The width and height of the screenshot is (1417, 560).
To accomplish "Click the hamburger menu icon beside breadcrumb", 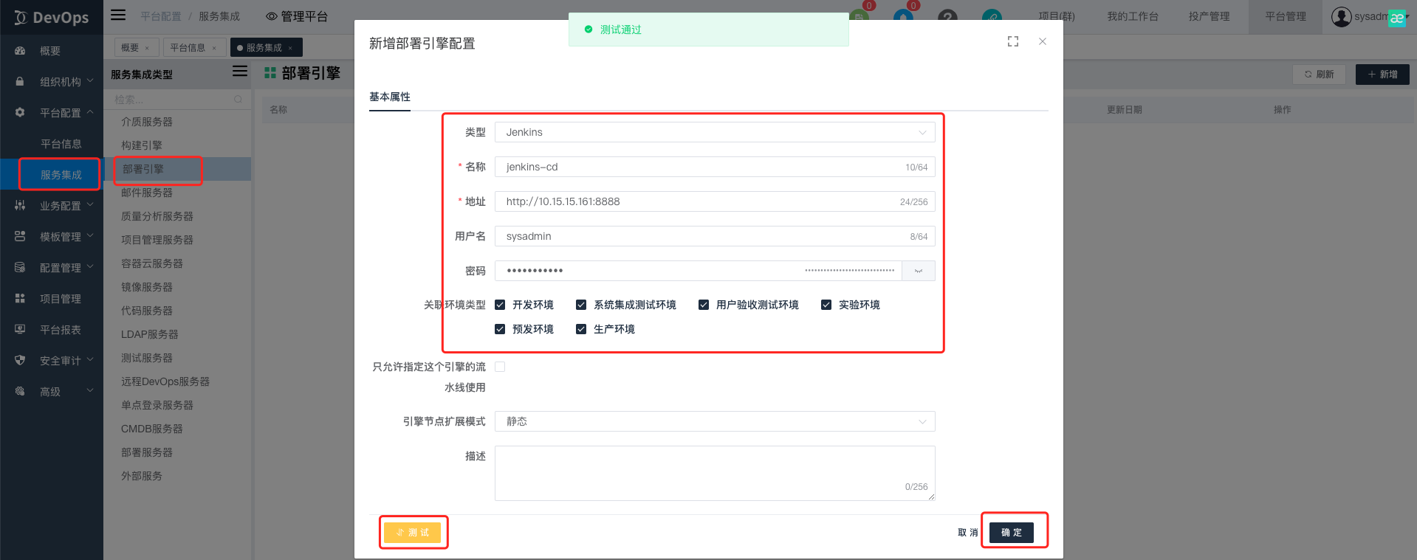I will pos(118,15).
